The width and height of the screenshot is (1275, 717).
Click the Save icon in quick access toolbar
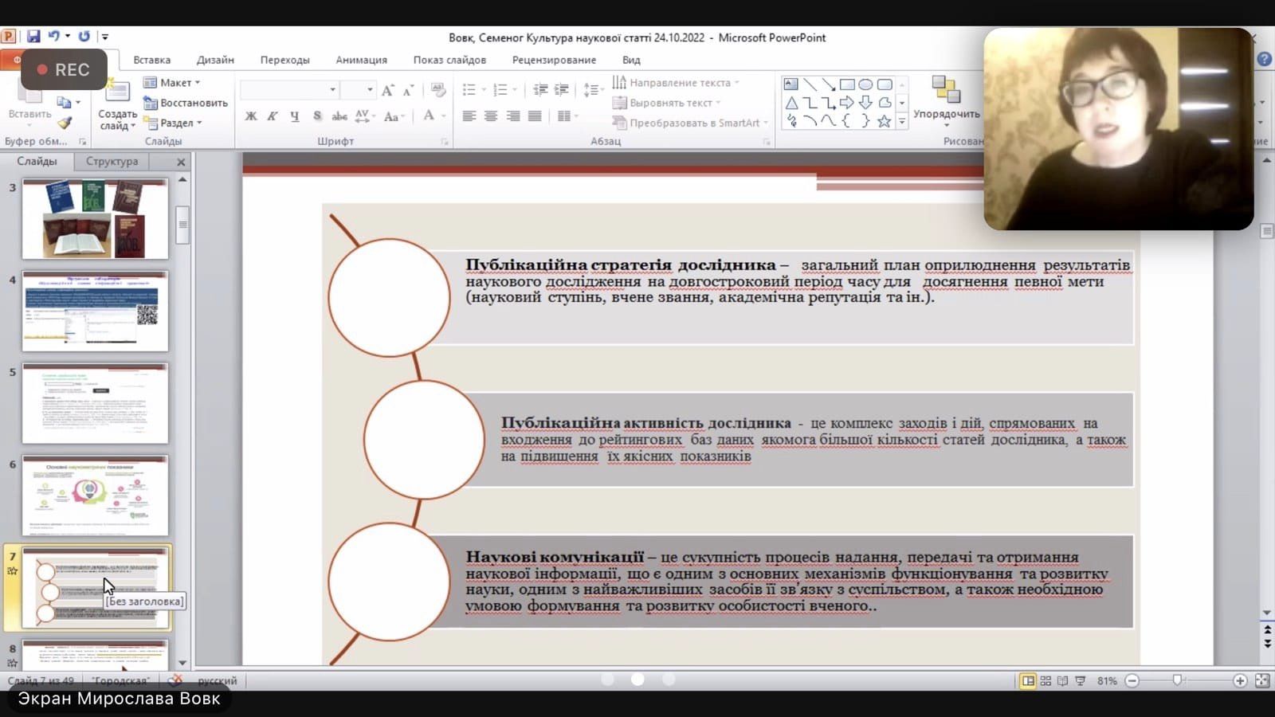[x=33, y=37]
